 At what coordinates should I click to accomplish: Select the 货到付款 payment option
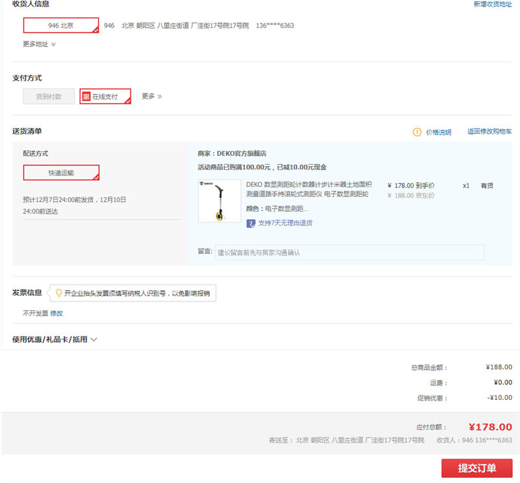pyautogui.click(x=48, y=96)
